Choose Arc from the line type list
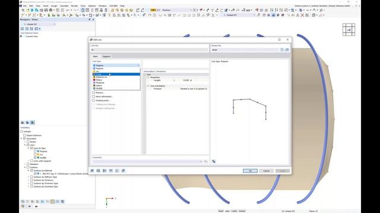The height and width of the screenshot is (213, 380). (116, 71)
